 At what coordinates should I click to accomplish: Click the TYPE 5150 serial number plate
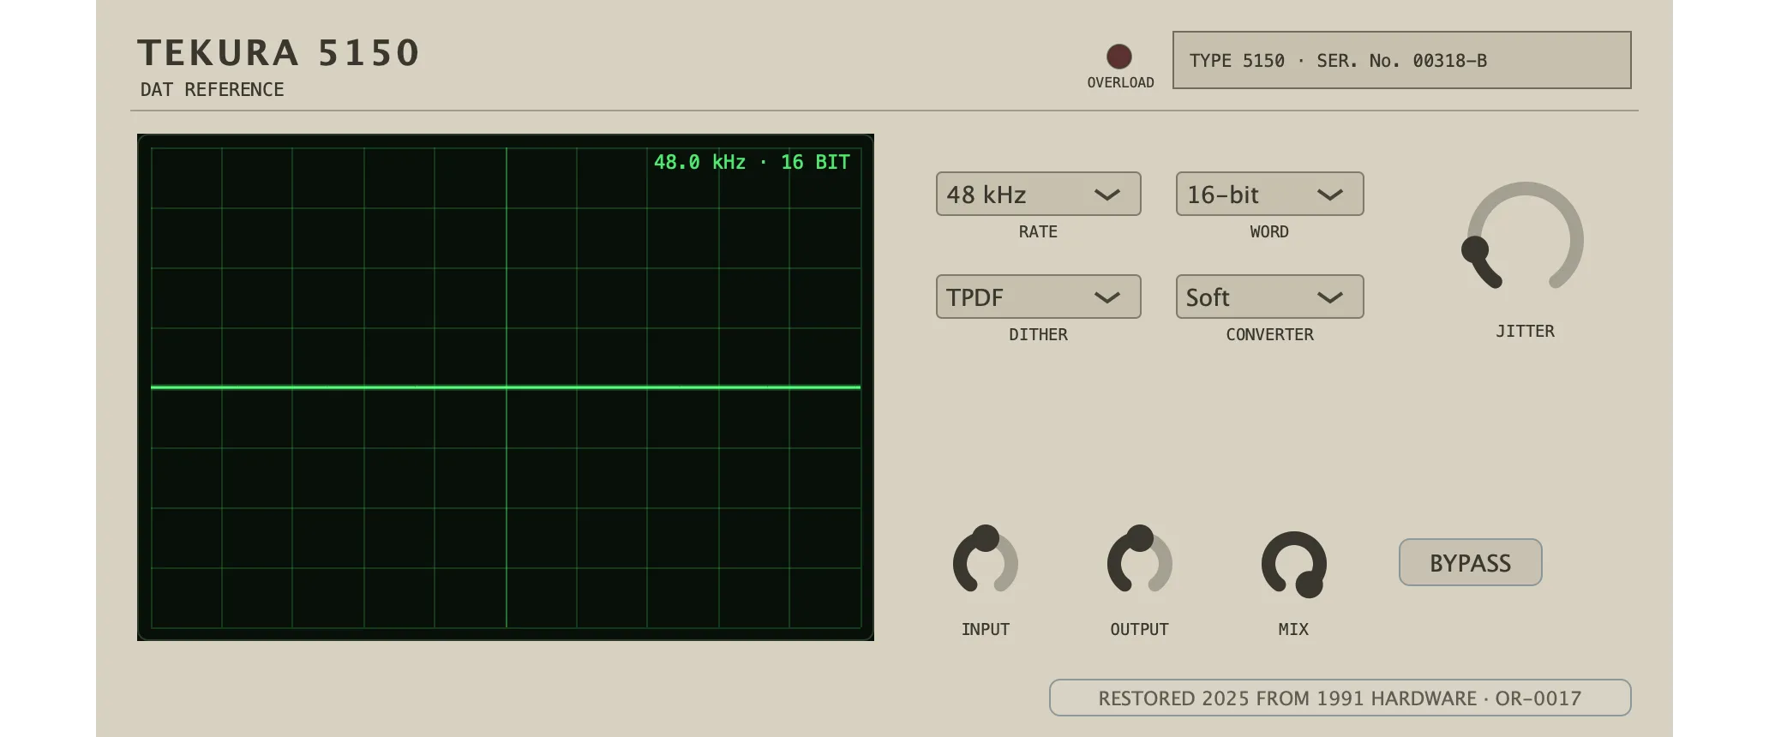(x=1401, y=60)
